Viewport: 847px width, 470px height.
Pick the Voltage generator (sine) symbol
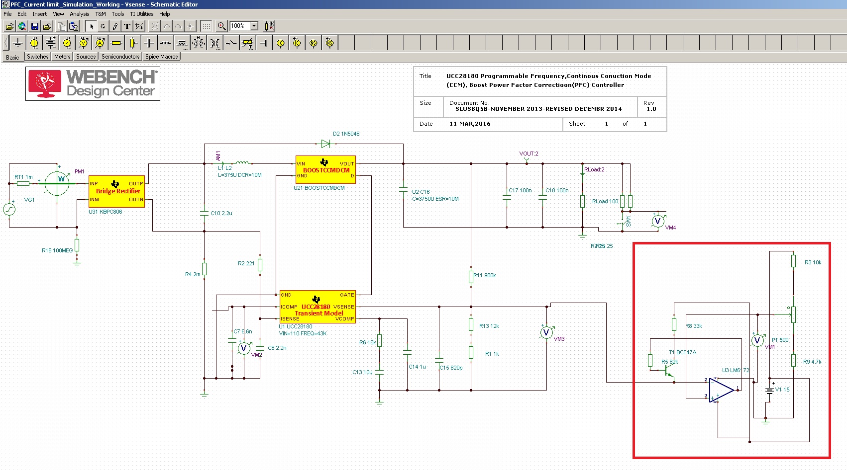(x=67, y=43)
